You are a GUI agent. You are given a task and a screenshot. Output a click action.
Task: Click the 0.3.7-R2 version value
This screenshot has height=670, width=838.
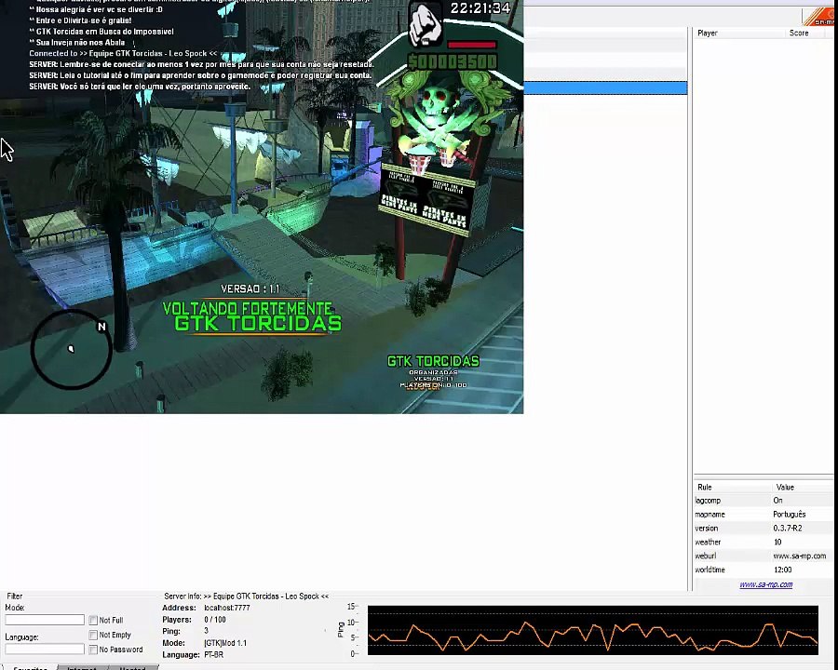point(787,529)
